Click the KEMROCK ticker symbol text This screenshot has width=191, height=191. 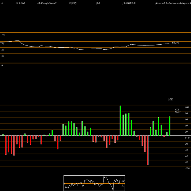click(129, 3)
